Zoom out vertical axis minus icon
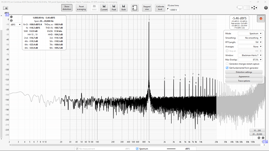Viewport: 269px width, 151px height. pyautogui.click(x=11, y=21)
